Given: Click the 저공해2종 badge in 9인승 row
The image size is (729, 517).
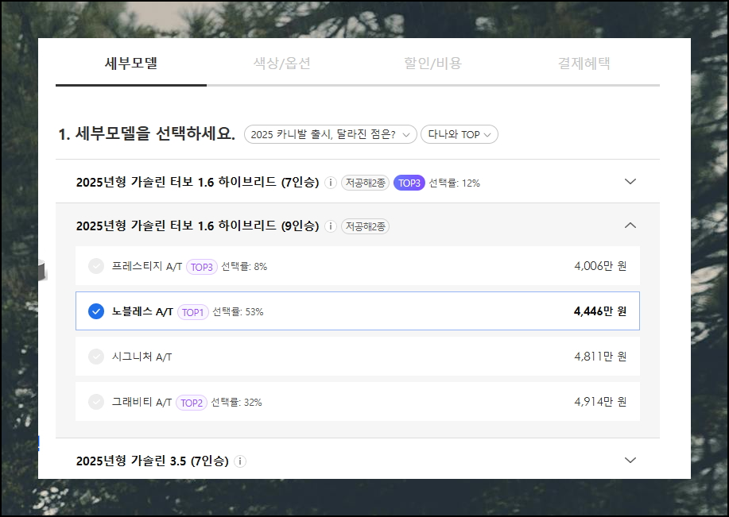Looking at the screenshot, I should (x=366, y=226).
